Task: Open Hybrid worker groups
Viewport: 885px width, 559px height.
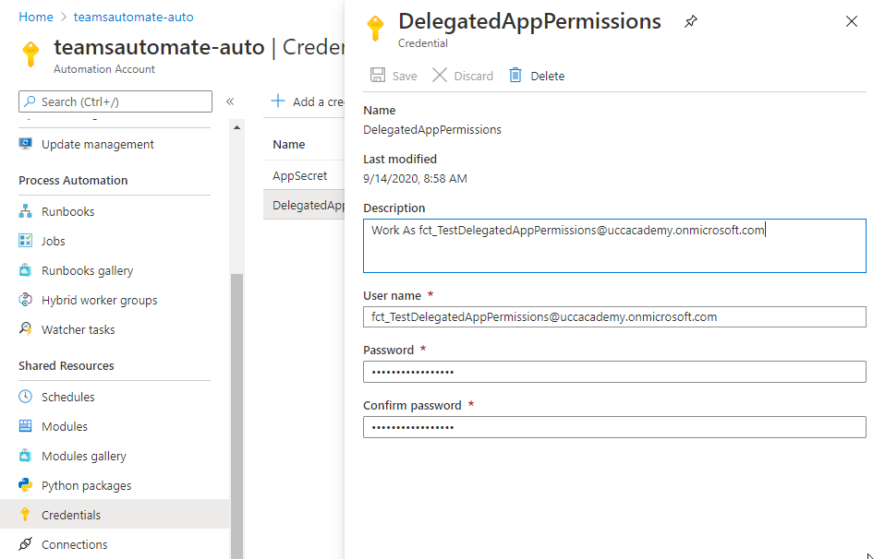Action: click(100, 300)
